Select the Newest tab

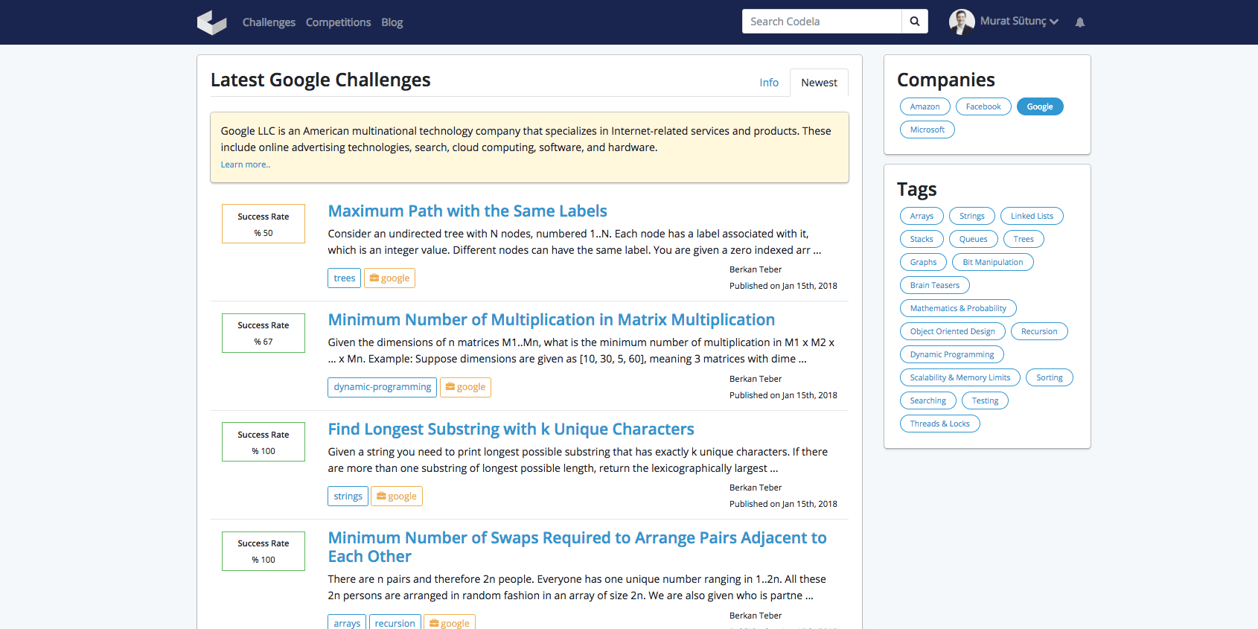click(x=819, y=83)
